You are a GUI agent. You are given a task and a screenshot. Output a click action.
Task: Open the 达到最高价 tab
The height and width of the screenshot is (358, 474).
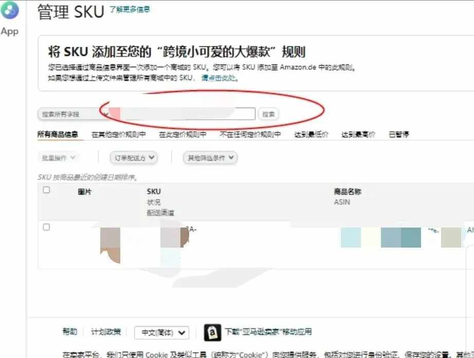click(x=358, y=135)
